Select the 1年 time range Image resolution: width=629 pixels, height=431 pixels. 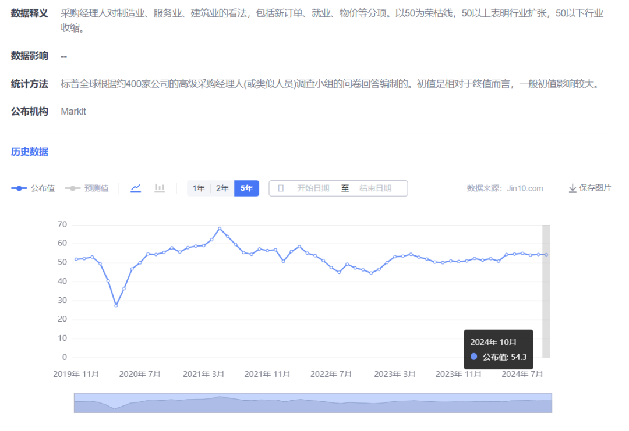pyautogui.click(x=199, y=188)
